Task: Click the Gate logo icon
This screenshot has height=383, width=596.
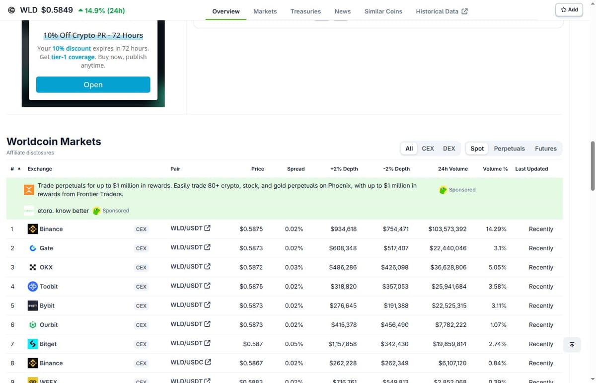Action: pyautogui.click(x=33, y=248)
